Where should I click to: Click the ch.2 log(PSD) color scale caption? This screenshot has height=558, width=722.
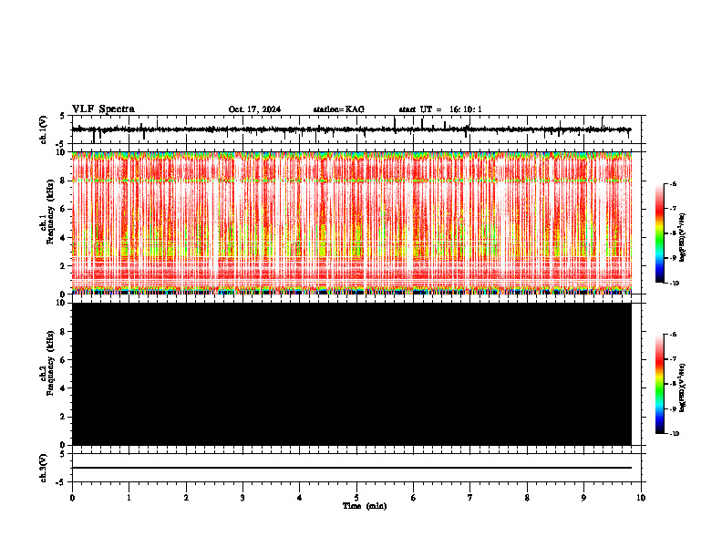coord(683,387)
